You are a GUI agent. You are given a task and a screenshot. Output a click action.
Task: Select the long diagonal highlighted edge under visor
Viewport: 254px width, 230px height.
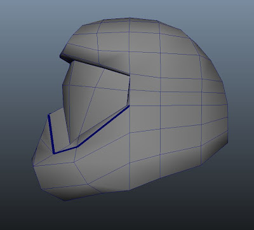pyautogui.click(x=104, y=126)
